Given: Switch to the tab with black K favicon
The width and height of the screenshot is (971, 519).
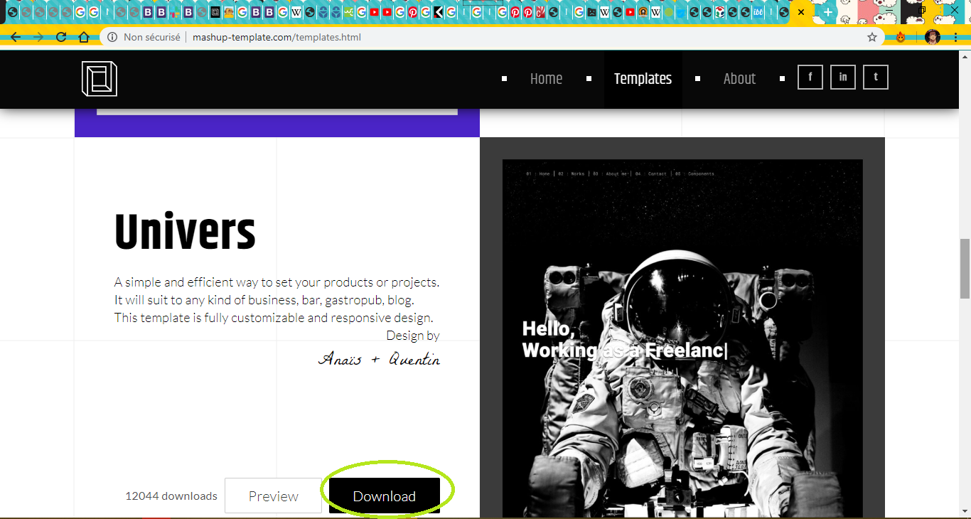Looking at the screenshot, I should (439, 12).
